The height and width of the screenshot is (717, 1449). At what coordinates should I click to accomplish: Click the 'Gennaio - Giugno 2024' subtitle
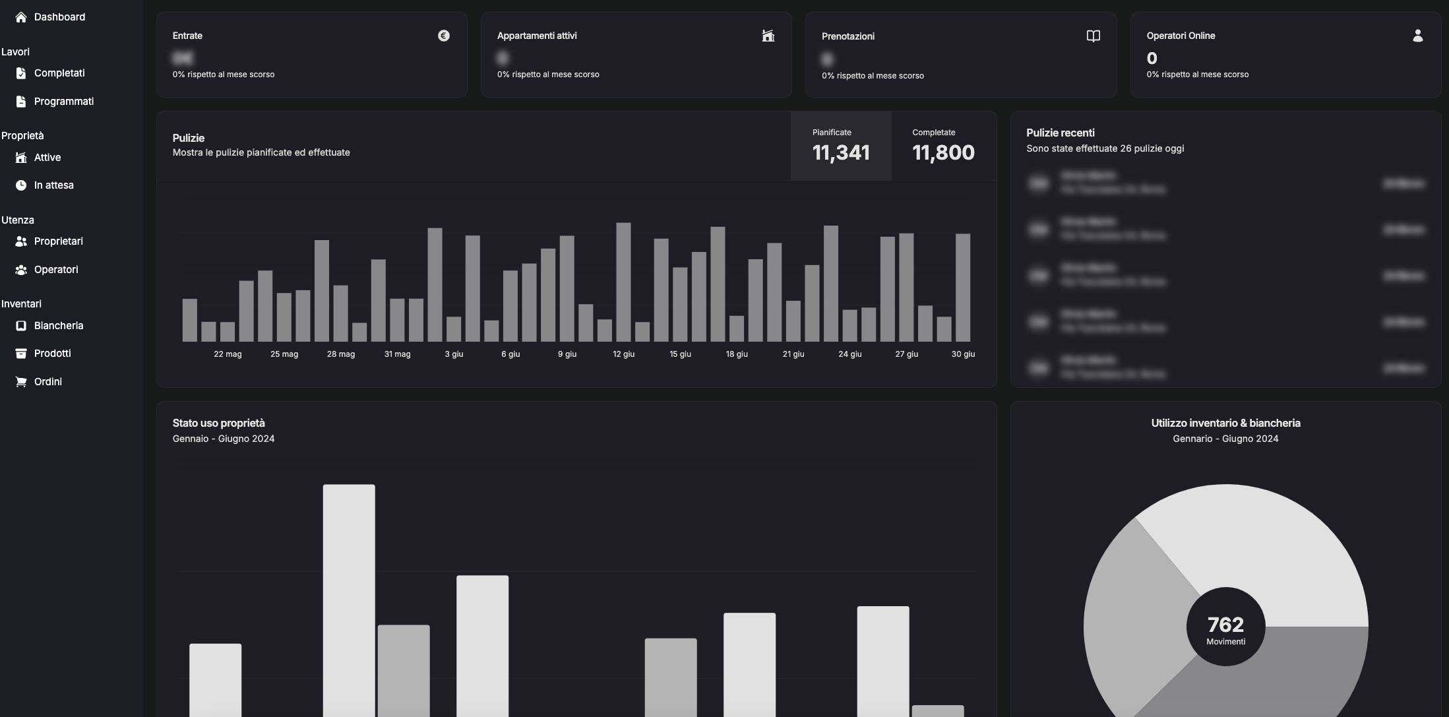coord(224,439)
